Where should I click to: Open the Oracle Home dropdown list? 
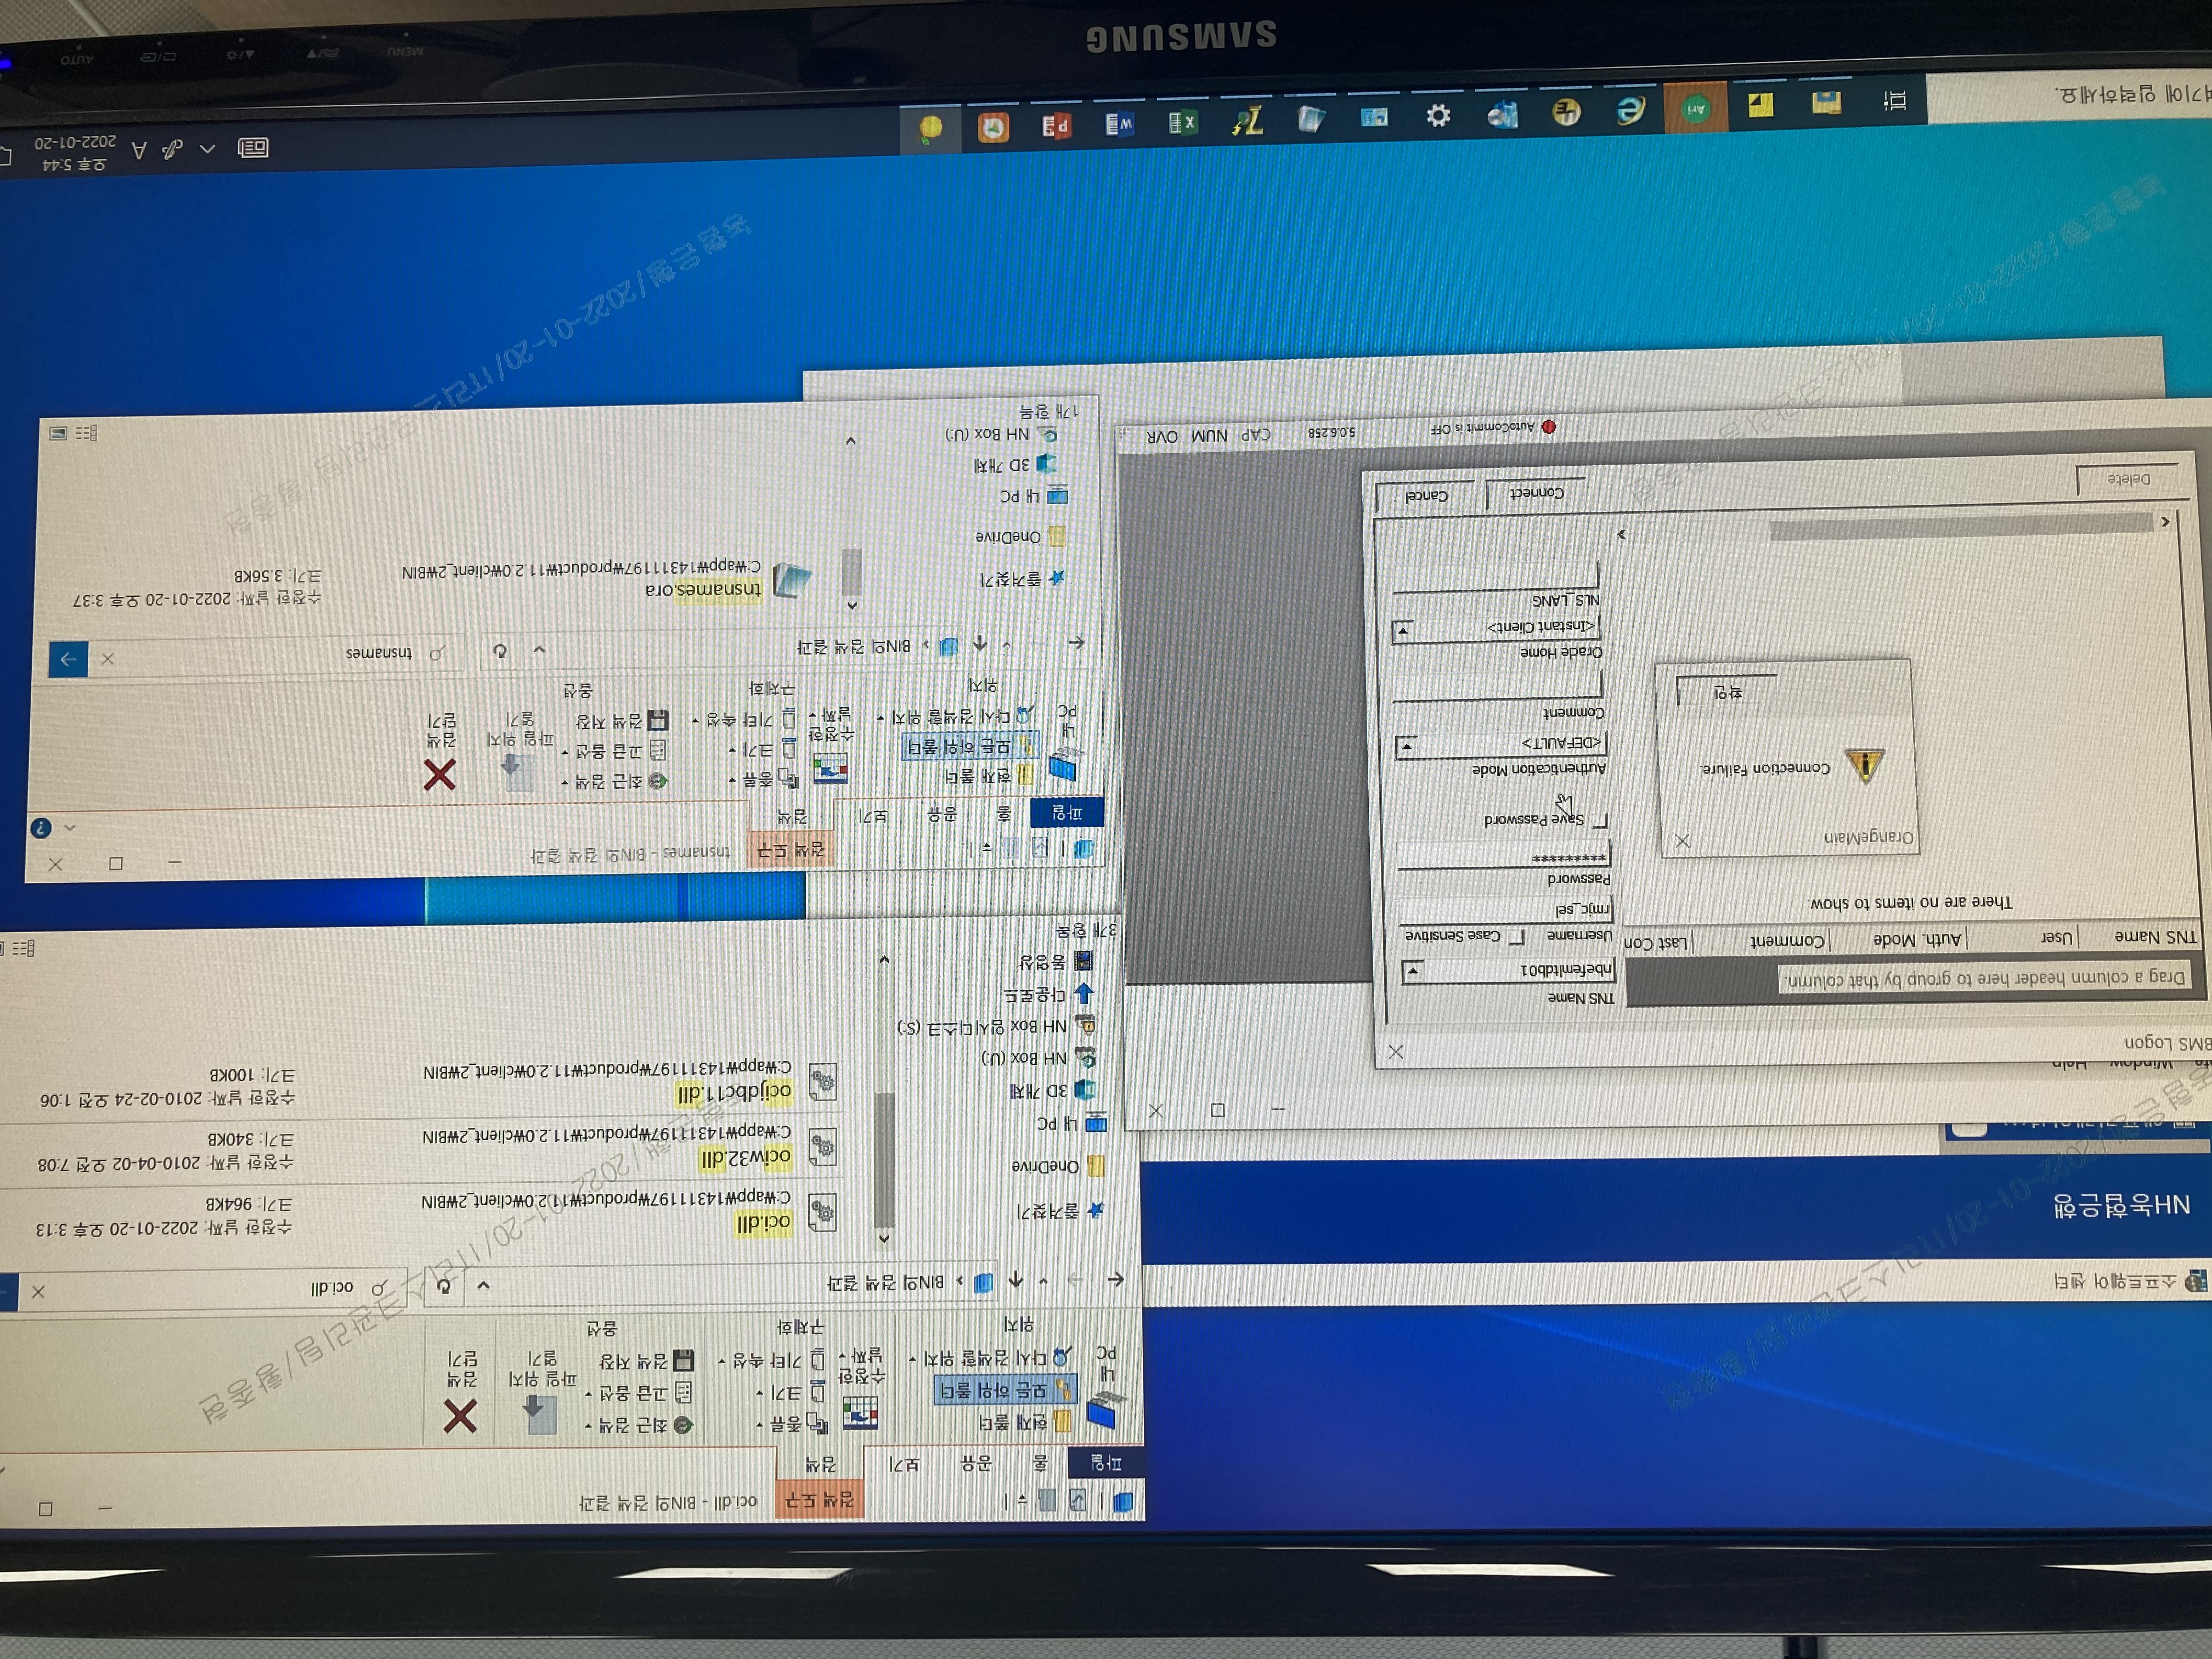pos(1403,631)
